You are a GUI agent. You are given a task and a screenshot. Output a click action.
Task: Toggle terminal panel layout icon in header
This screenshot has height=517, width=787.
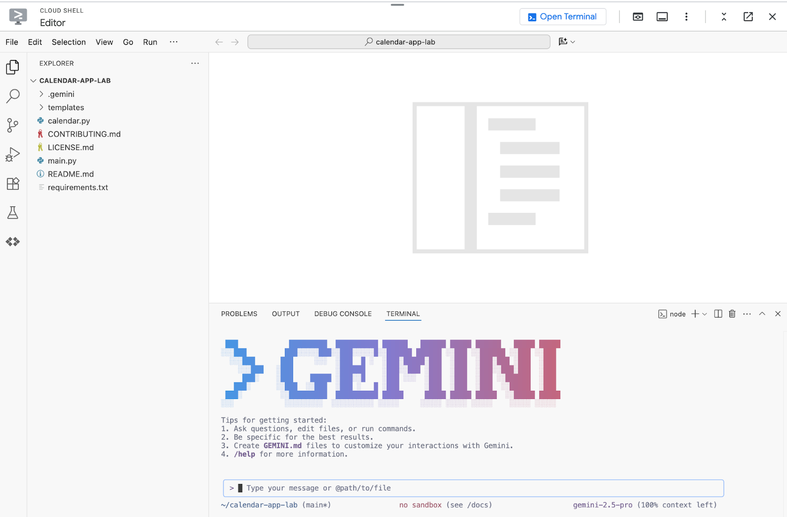coord(662,17)
